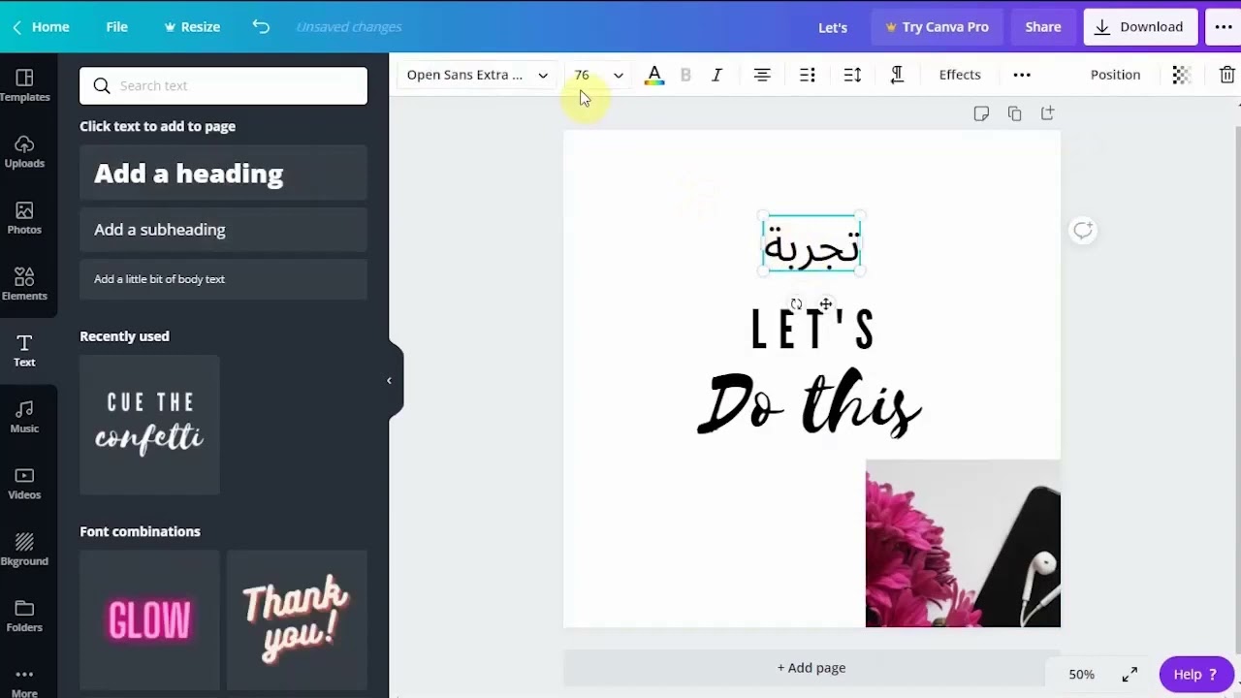Open the File menu
Screen dimensions: 1241x698
(116, 27)
